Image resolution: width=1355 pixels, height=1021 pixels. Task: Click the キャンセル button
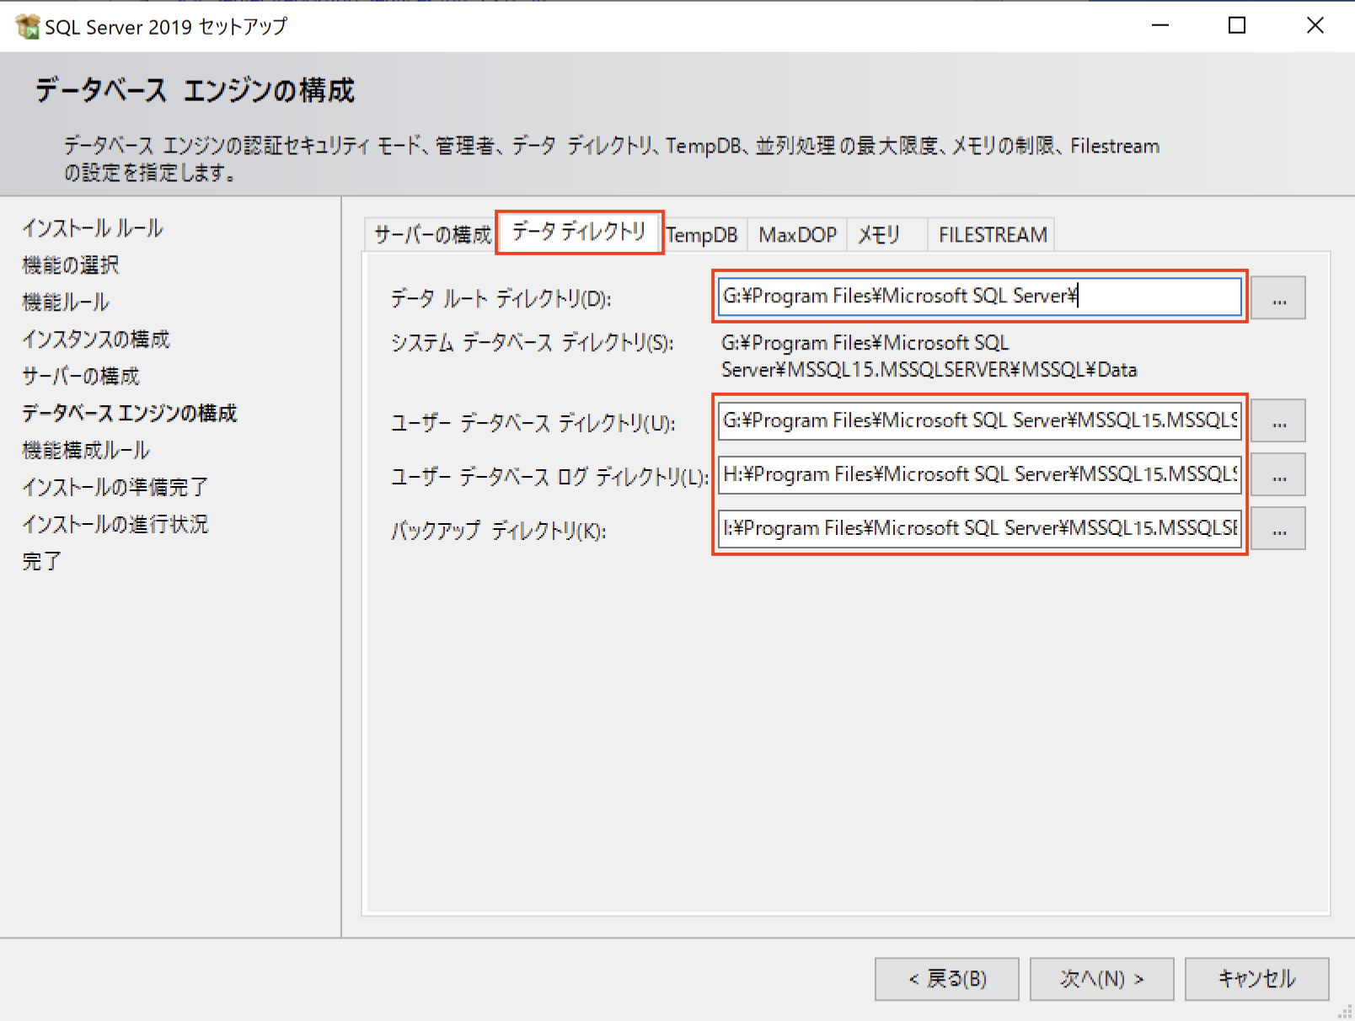click(1256, 978)
